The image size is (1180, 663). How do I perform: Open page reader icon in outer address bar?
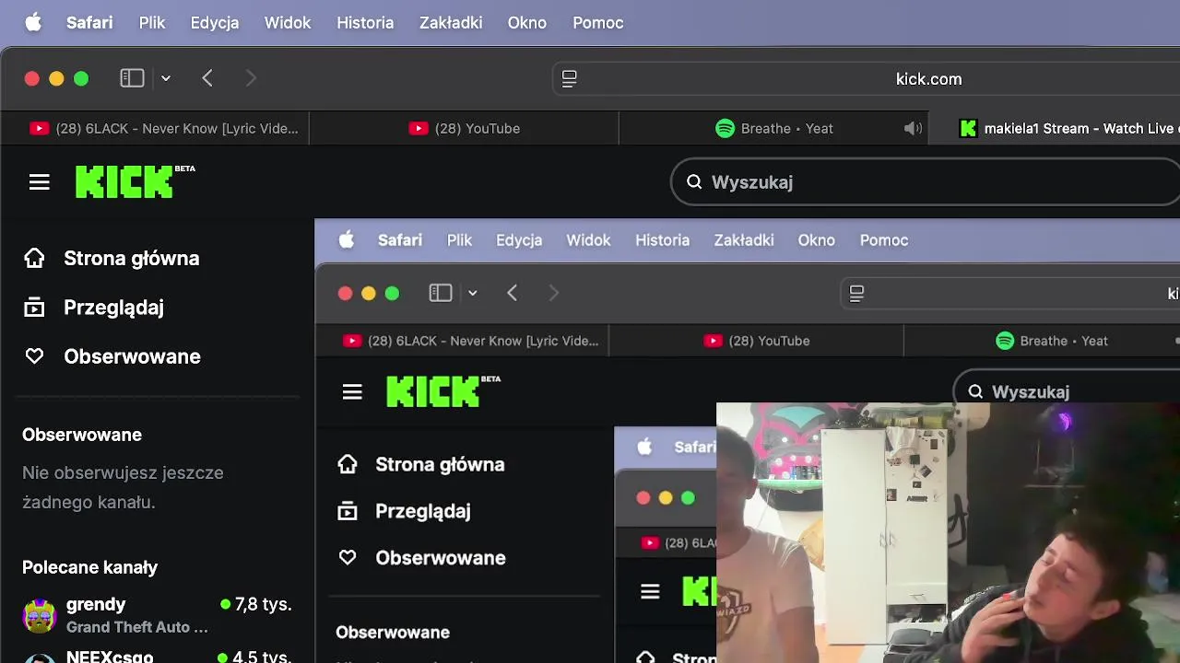pos(570,79)
